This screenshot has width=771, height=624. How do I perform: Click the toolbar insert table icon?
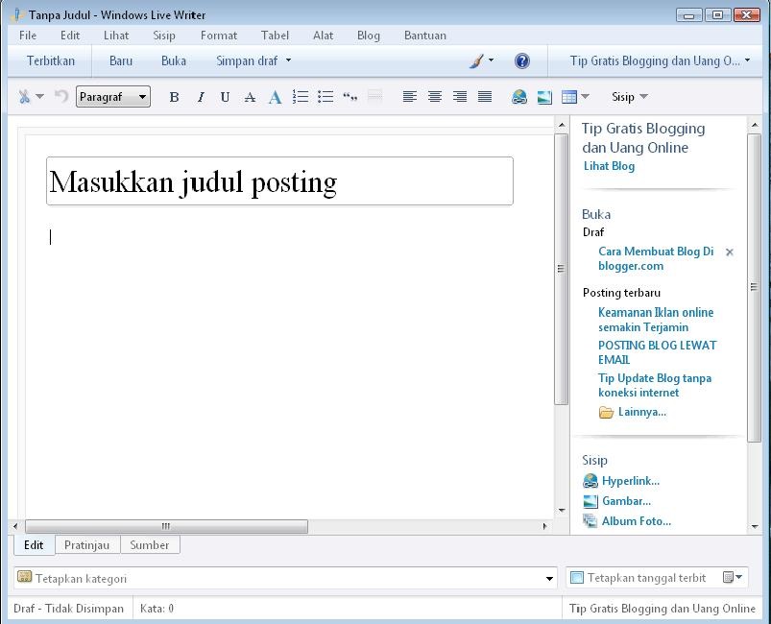point(569,97)
